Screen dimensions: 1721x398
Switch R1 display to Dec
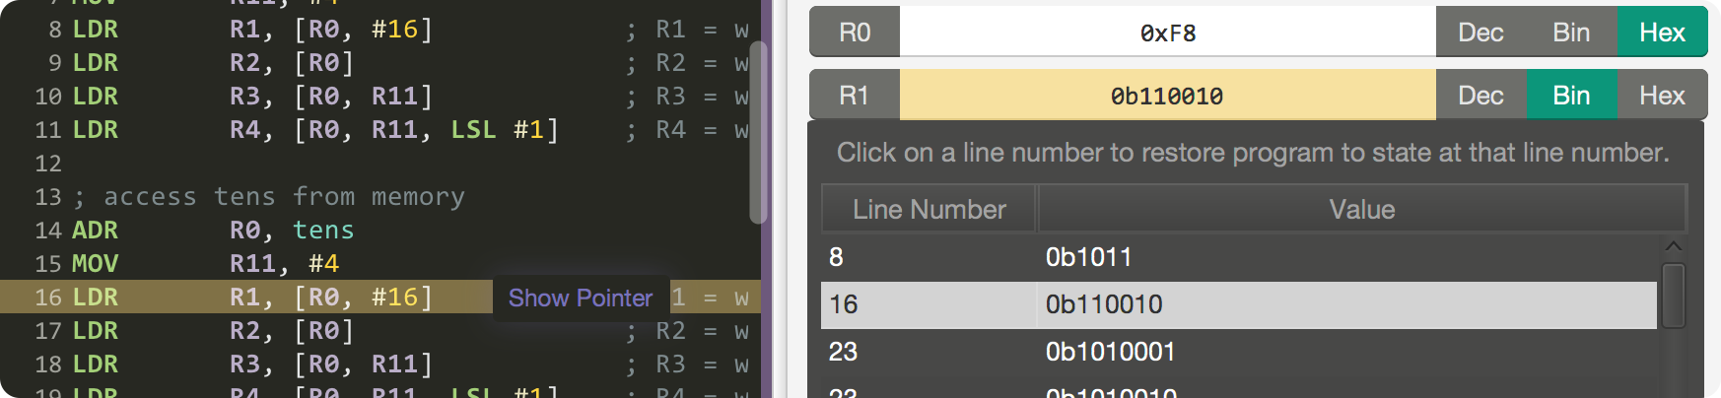[1480, 96]
